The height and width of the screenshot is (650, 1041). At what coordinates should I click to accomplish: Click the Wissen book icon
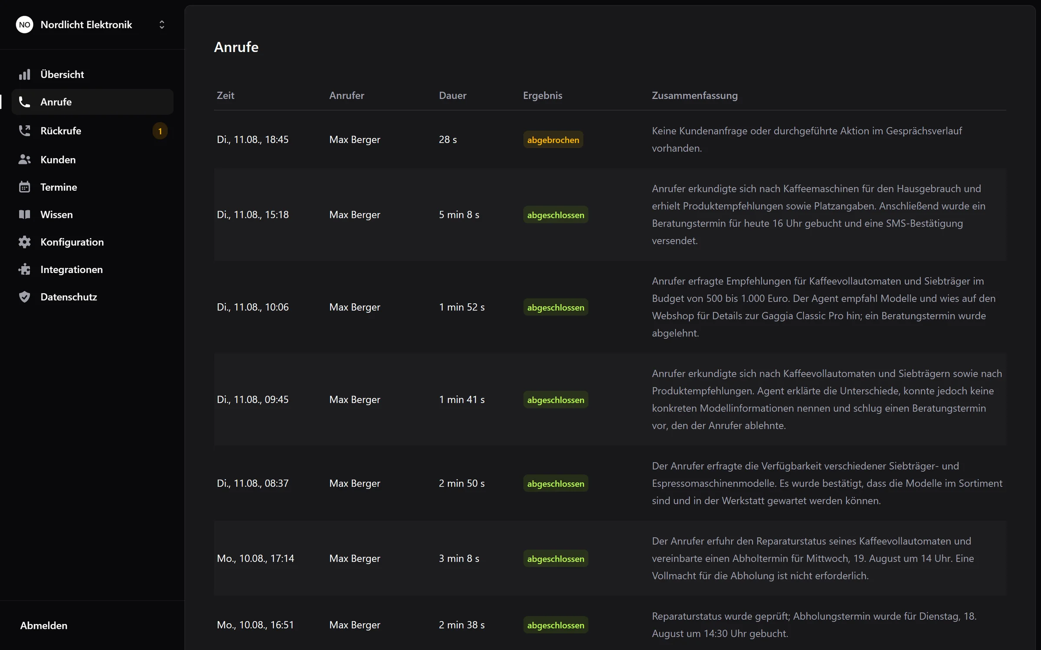[25, 214]
